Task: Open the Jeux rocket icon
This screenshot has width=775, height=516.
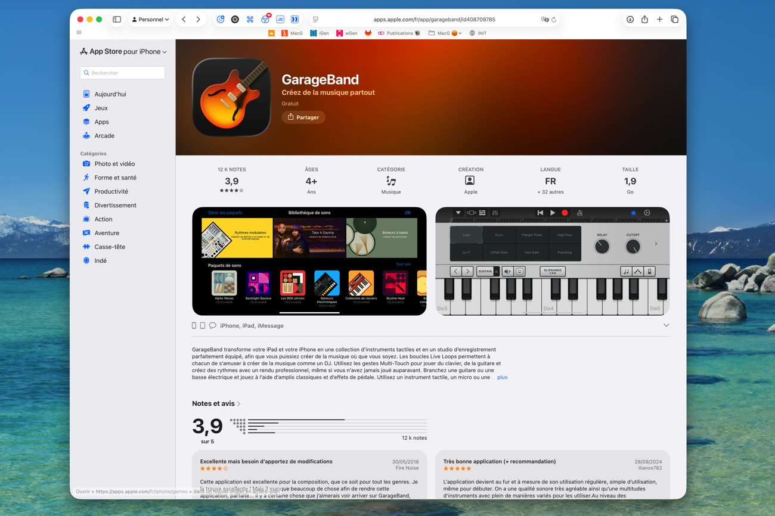Action: click(86, 108)
